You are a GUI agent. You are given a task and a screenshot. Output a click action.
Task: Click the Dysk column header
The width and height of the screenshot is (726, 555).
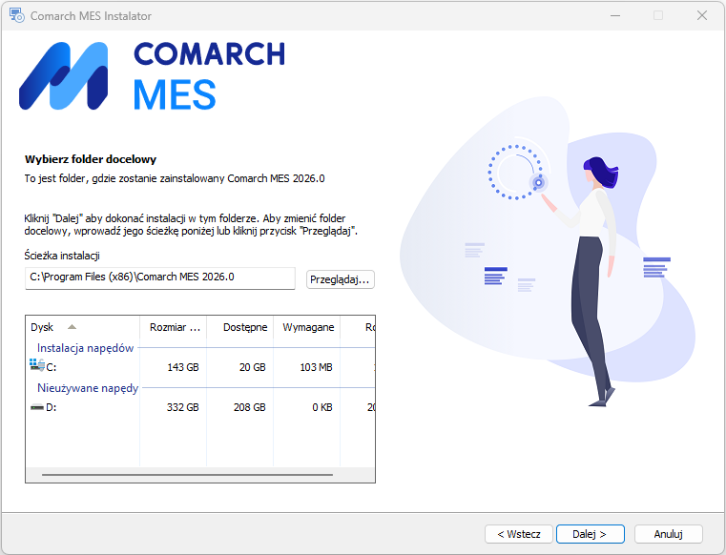click(x=82, y=327)
